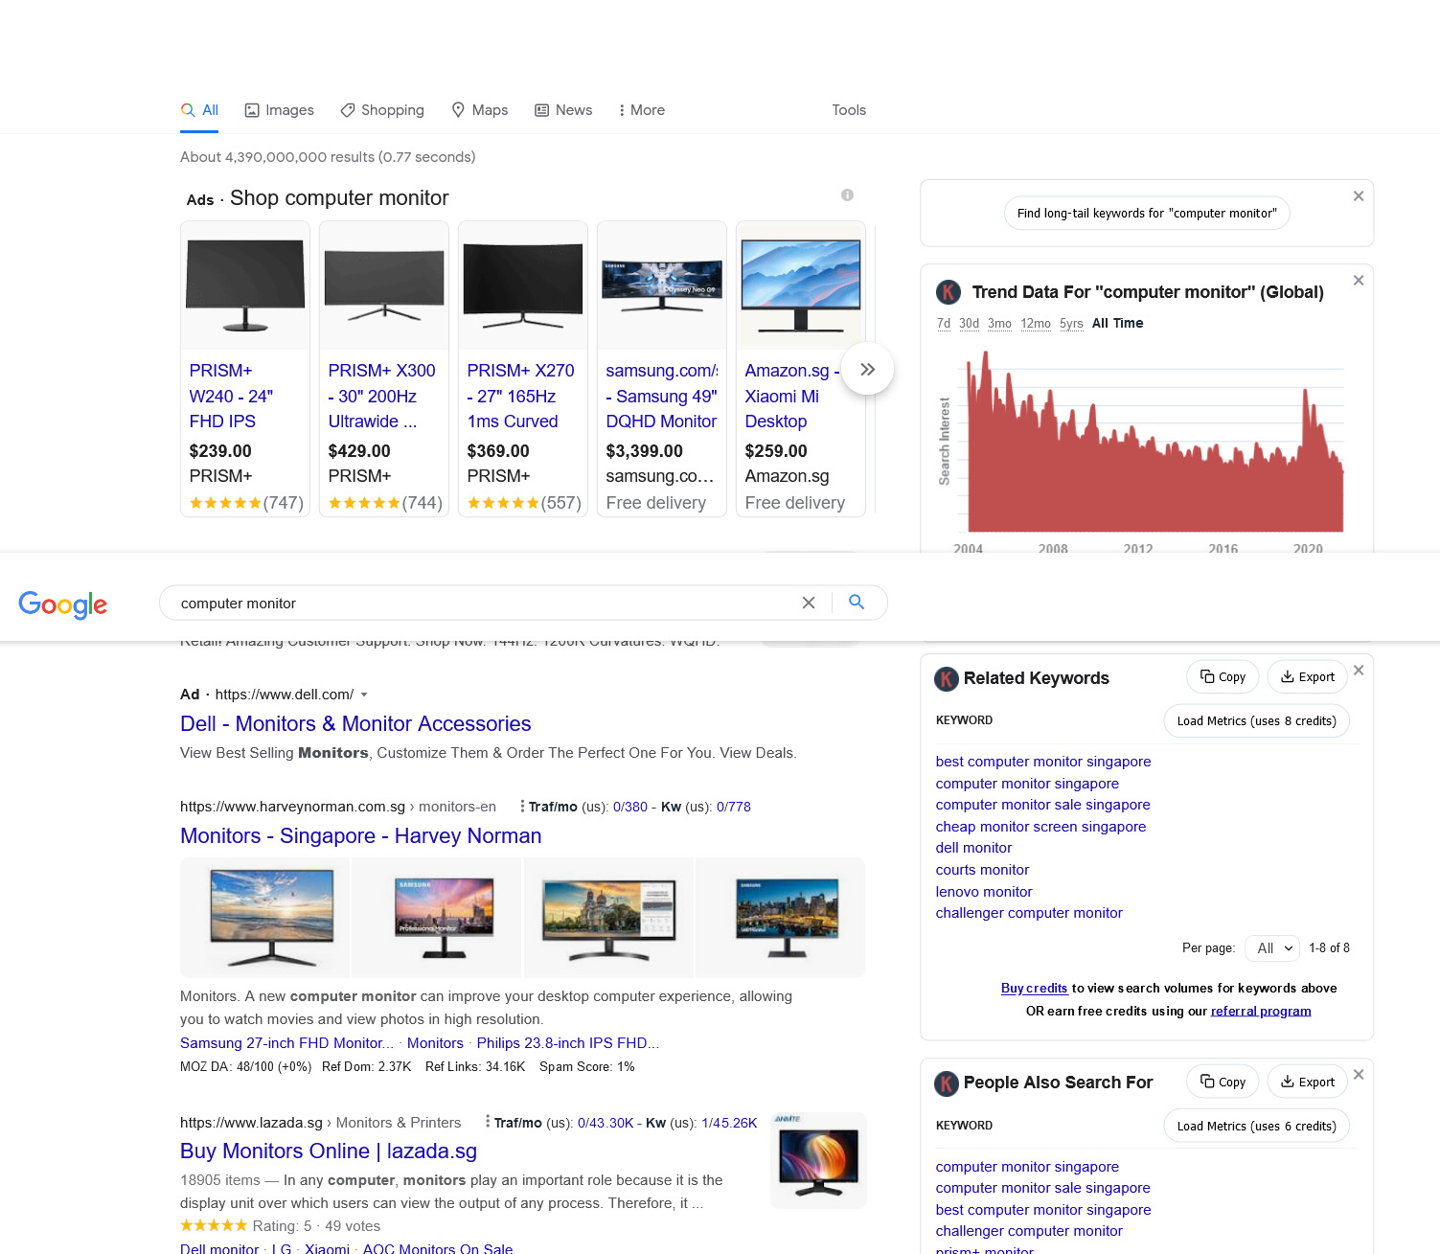This screenshot has width=1440, height=1254.
Task: Set trend range to 5yrs
Action: point(1071,324)
